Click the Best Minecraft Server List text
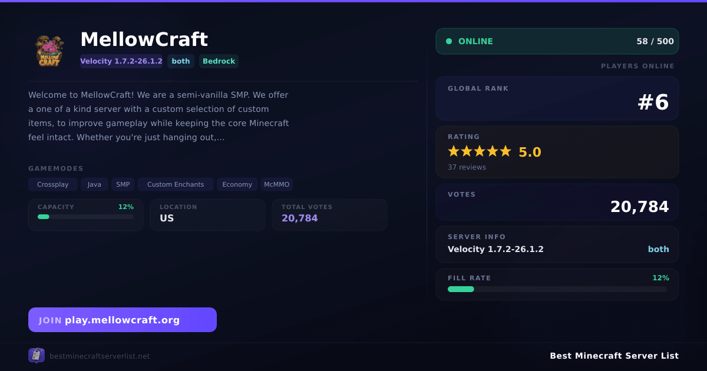 click(614, 356)
